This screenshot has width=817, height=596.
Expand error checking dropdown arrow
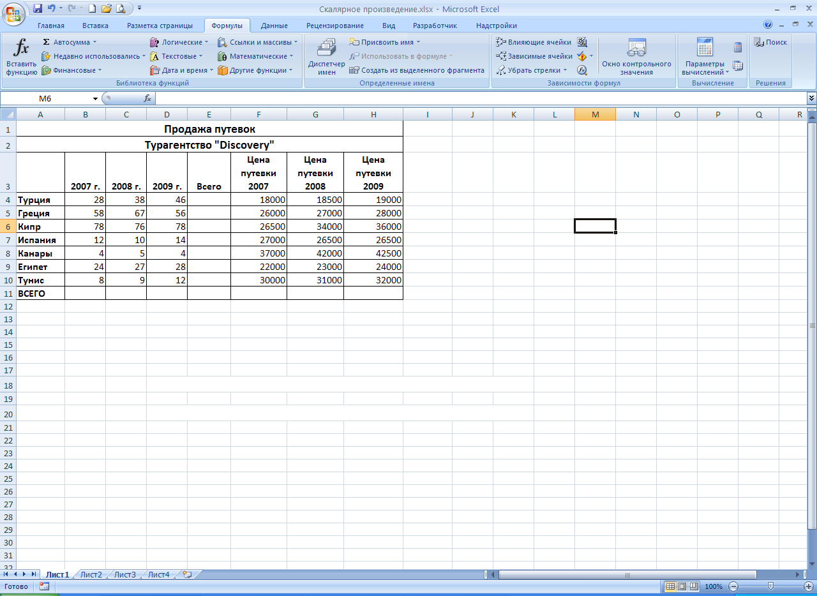click(x=591, y=56)
